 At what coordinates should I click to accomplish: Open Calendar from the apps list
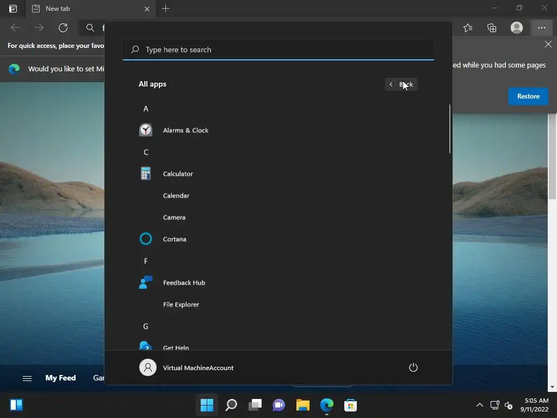tap(176, 195)
